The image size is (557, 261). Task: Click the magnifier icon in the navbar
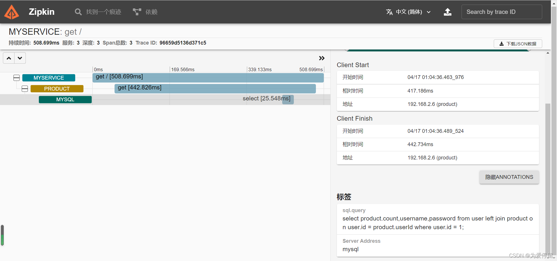pyautogui.click(x=78, y=12)
